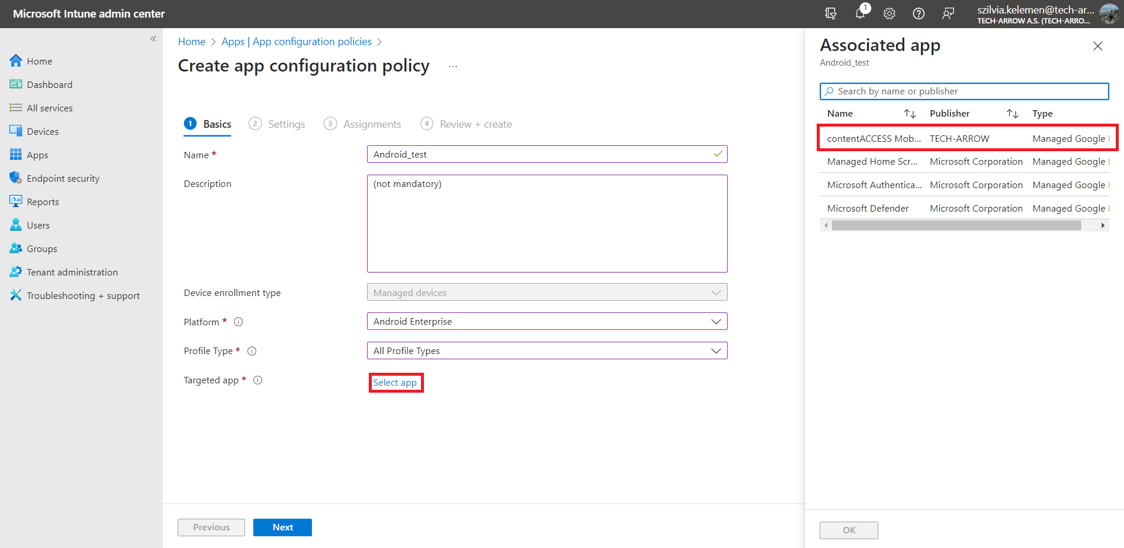The width and height of the screenshot is (1124, 548).
Task: Click the help question mark icon
Action: point(919,13)
